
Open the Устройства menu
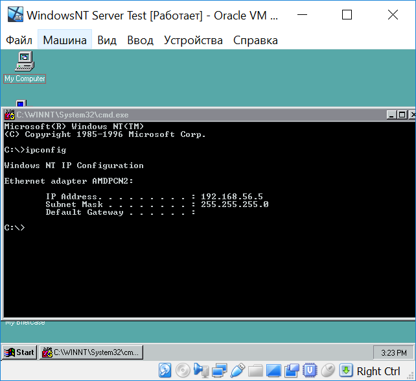click(193, 40)
